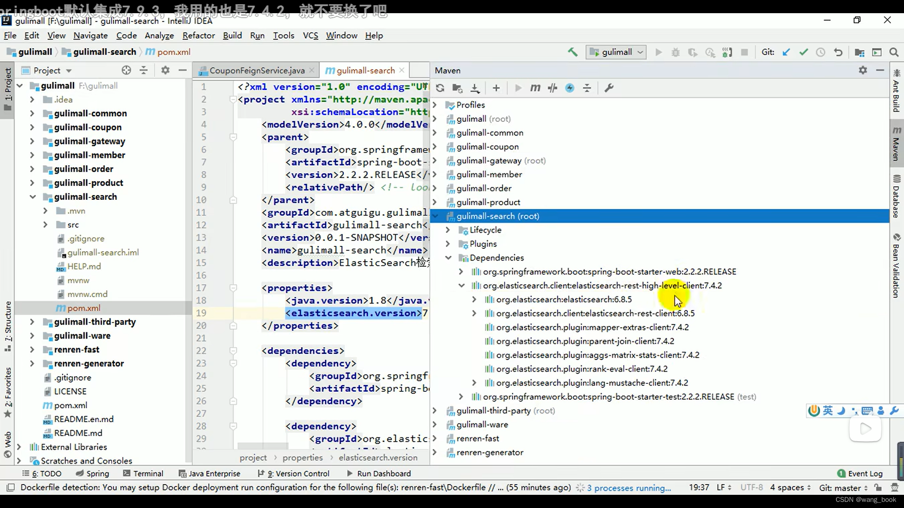Collapse Maven Dependencies node
The width and height of the screenshot is (904, 508).
pyautogui.click(x=448, y=258)
